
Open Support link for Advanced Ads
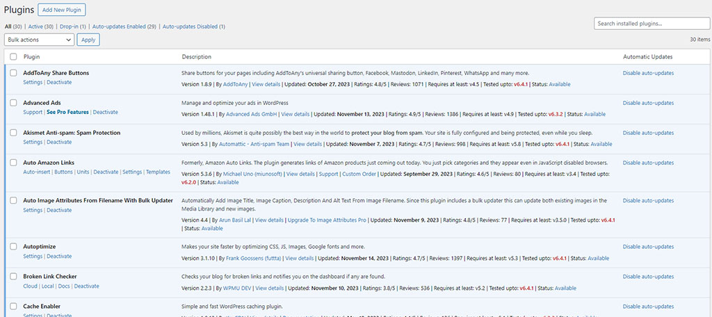click(33, 112)
